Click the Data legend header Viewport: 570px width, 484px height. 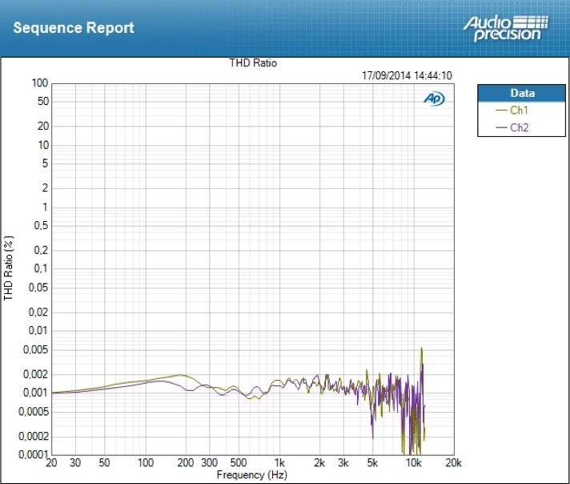coord(522,93)
